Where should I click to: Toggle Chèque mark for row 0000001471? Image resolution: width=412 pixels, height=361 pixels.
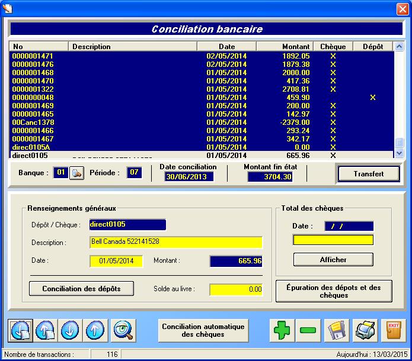(x=333, y=56)
